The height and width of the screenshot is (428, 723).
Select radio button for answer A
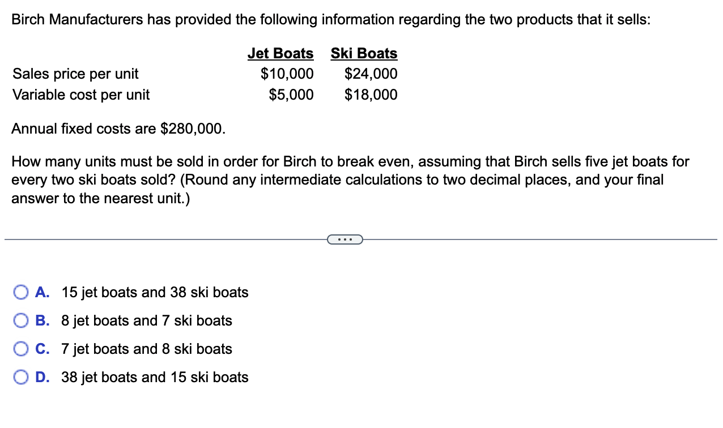coord(21,292)
